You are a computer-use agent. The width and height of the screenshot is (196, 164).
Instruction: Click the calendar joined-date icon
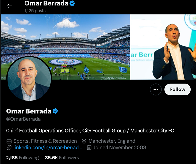pos(89,148)
